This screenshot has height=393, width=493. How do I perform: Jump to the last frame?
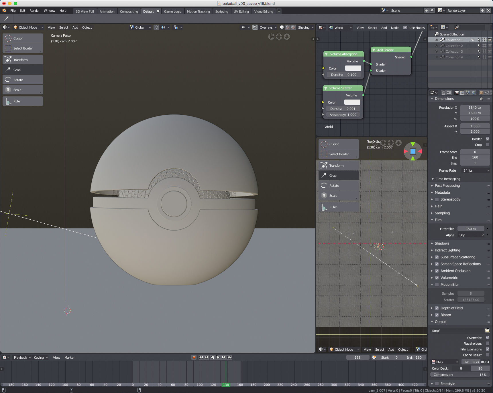click(229, 357)
